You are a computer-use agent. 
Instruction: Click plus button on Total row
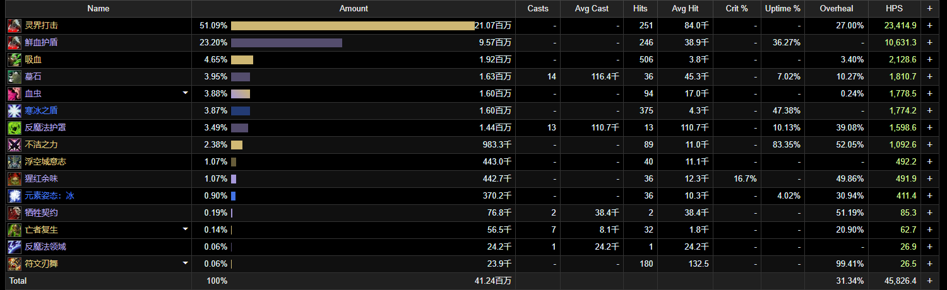point(929,281)
